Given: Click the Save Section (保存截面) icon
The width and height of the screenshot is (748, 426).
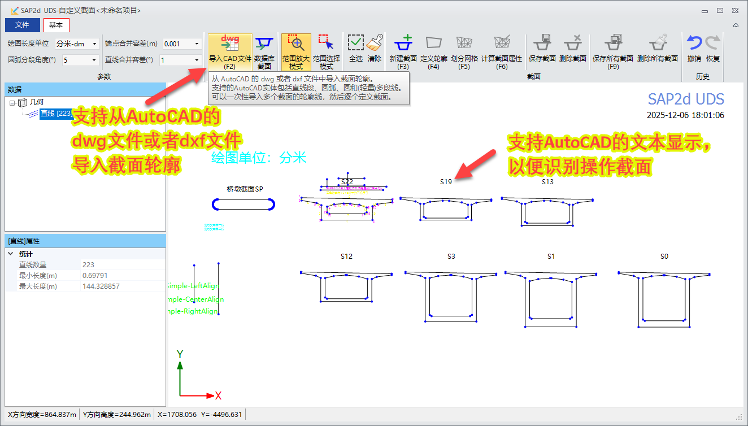Looking at the screenshot, I should 542,43.
